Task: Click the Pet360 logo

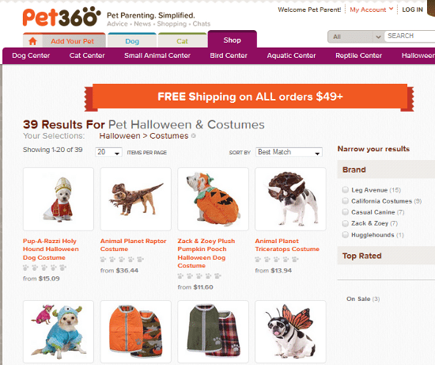Action: 62,17
